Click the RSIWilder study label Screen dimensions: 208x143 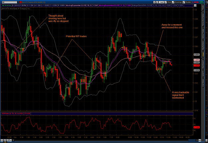coord(12,113)
